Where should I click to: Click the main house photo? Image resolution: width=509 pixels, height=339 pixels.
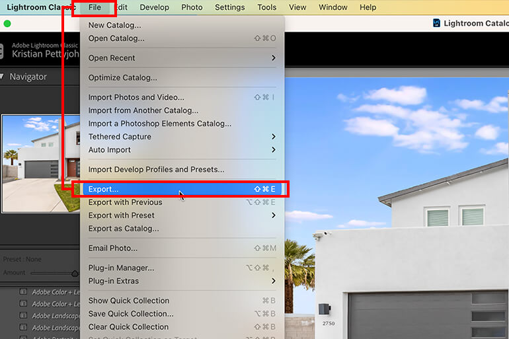pyautogui.click(x=397, y=208)
